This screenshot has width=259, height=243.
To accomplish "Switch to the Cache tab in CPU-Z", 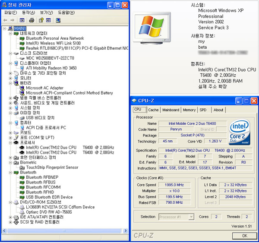I will coord(153,110).
